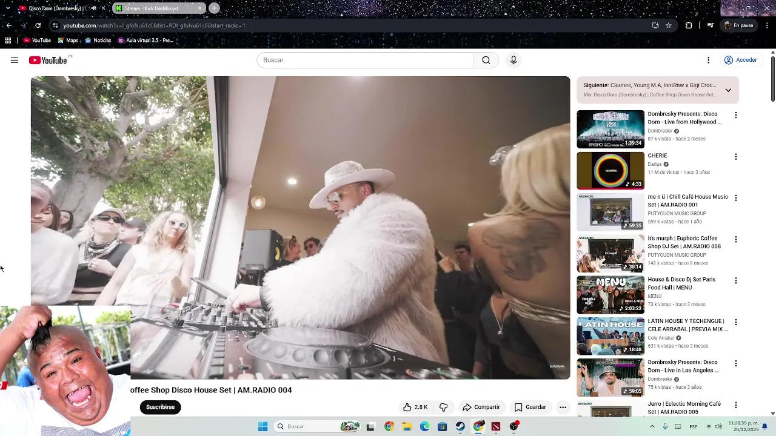This screenshot has width=776, height=436.
Task: View site information icon in address bar
Action: point(55,25)
